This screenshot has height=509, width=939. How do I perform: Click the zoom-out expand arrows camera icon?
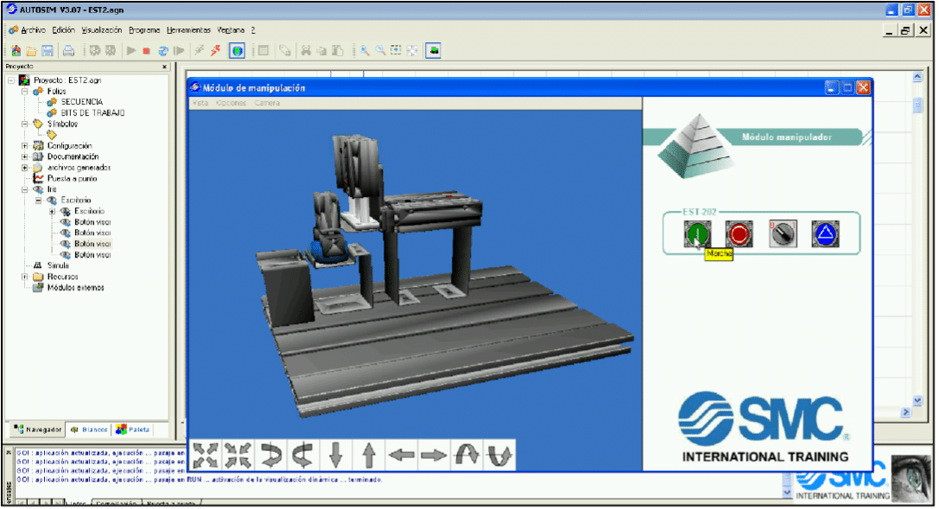(205, 455)
